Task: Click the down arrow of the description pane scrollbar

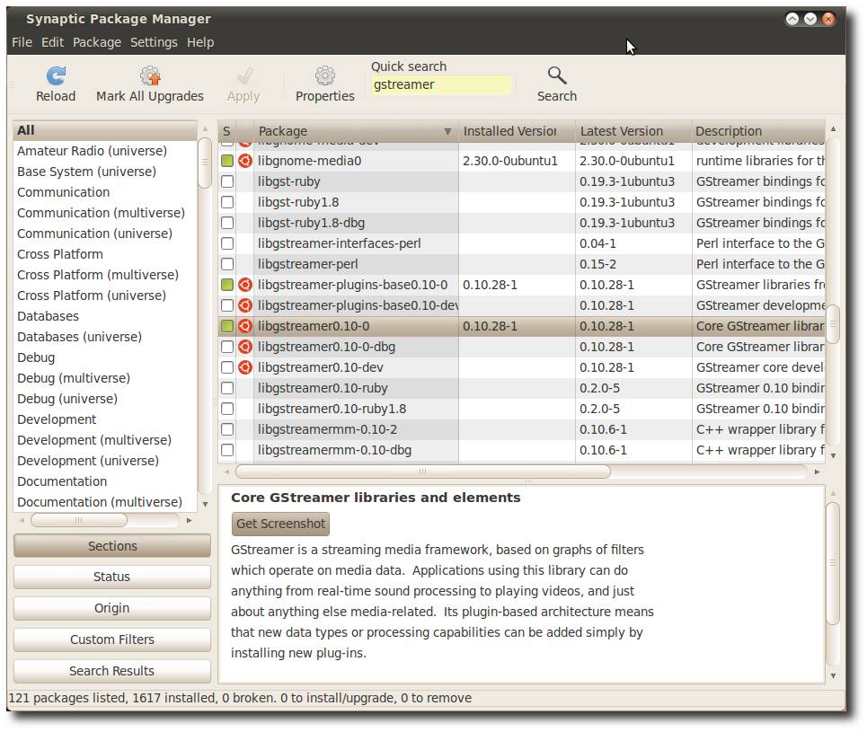Action: pos(833,675)
